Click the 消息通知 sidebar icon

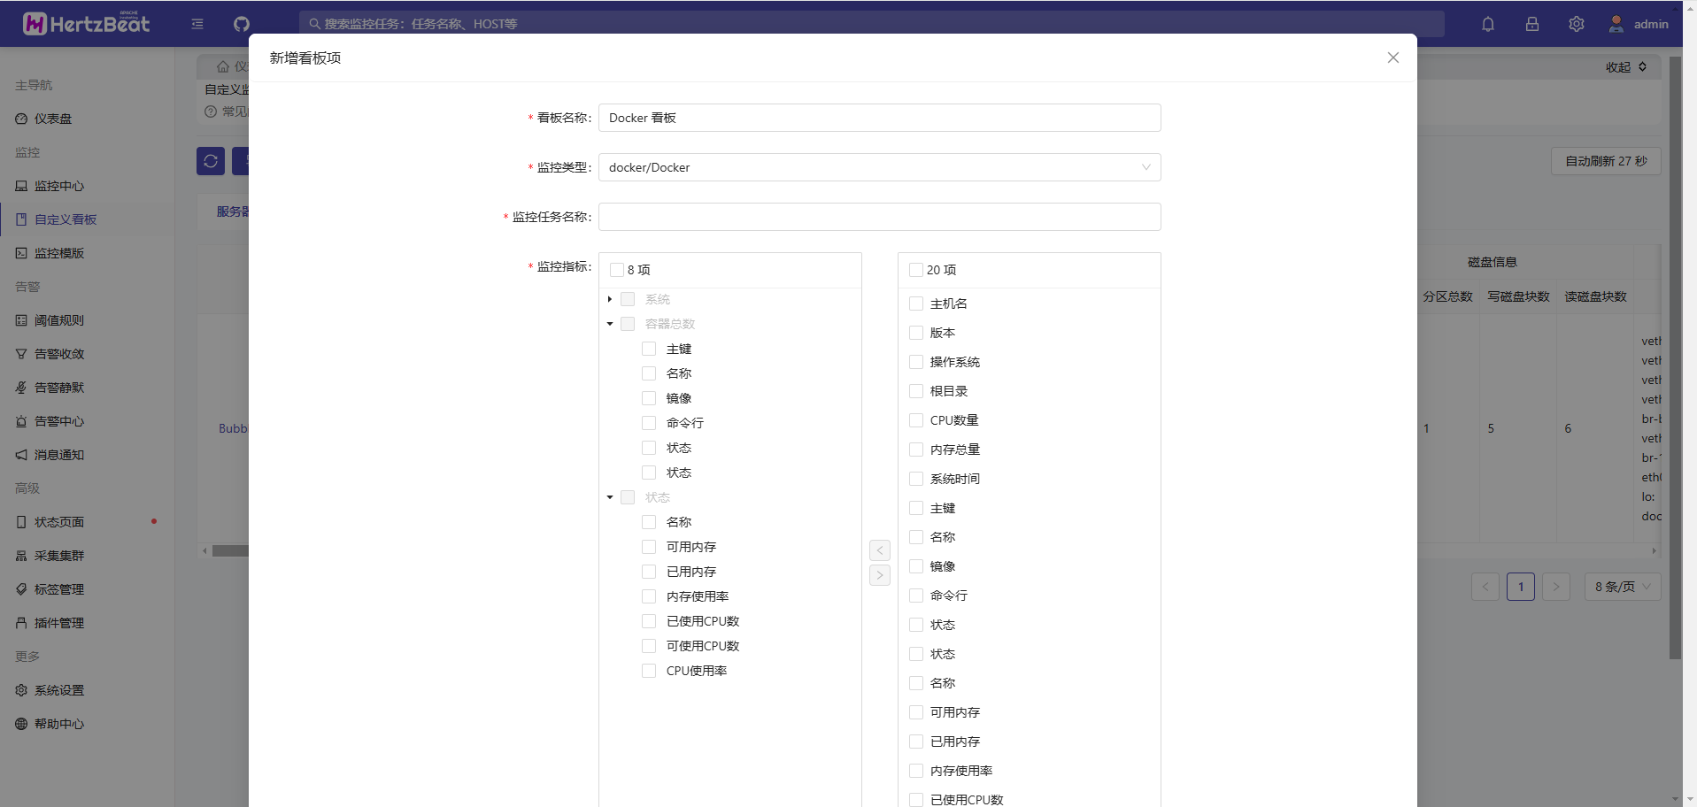click(21, 455)
